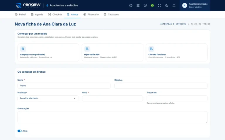The image size is (225, 140).
Task: Click the Data prevista para revisar a ficha hint
Action: click(161, 103)
